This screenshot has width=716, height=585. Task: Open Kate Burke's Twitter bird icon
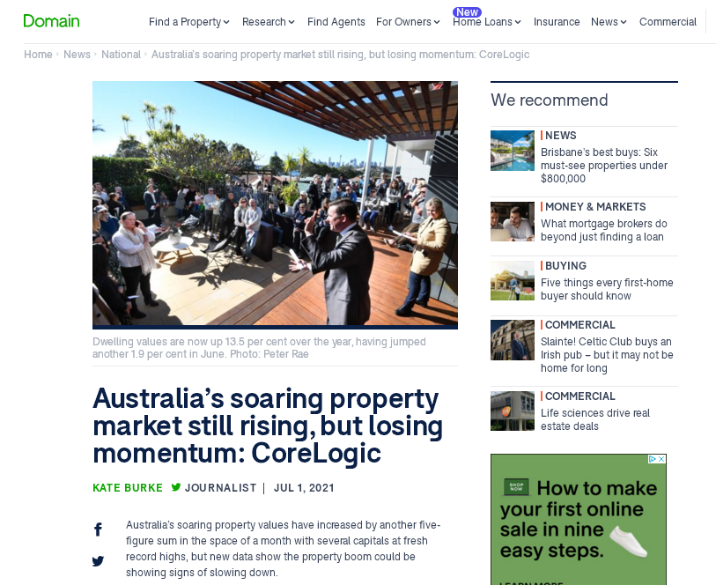tap(176, 487)
